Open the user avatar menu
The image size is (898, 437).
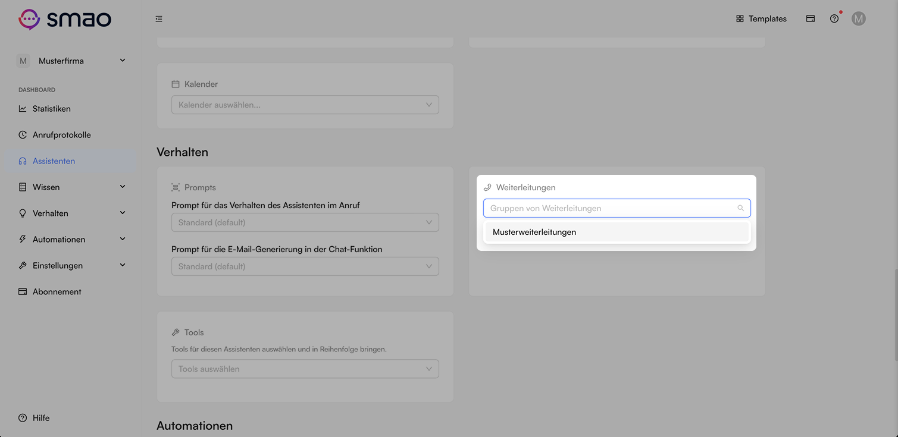(858, 19)
